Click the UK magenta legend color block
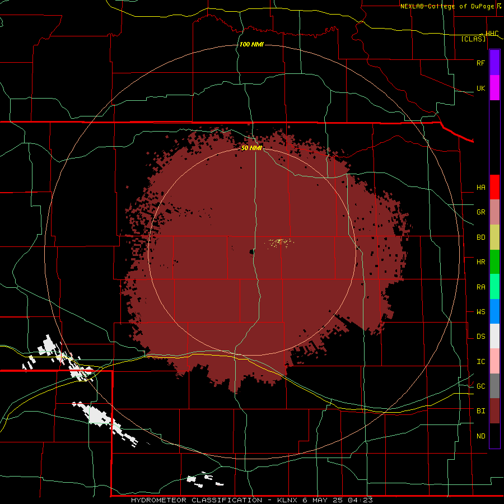 494,87
